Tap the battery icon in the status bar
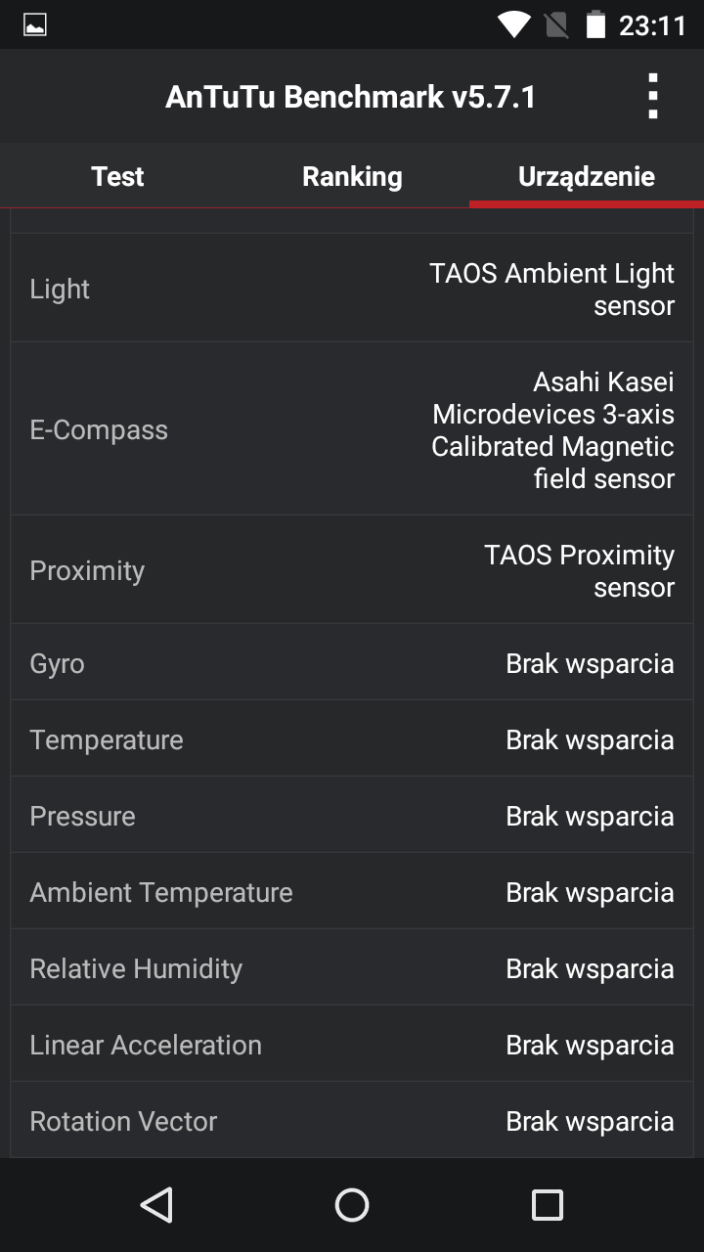 point(595,24)
